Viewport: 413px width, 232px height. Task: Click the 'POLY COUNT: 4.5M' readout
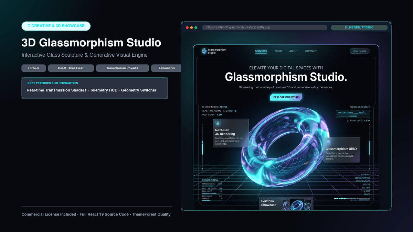coord(212,115)
